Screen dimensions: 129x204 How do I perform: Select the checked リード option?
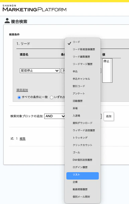[x=82, y=42]
